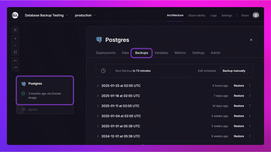Redo the last canvas change

[x=15, y=68]
